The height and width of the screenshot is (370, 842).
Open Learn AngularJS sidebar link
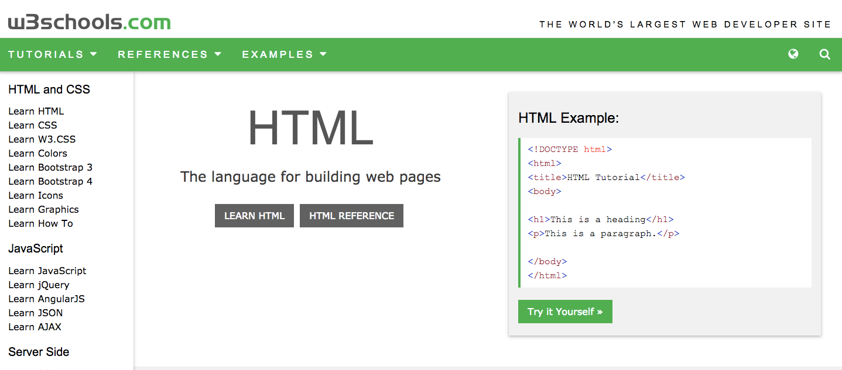[x=46, y=299]
